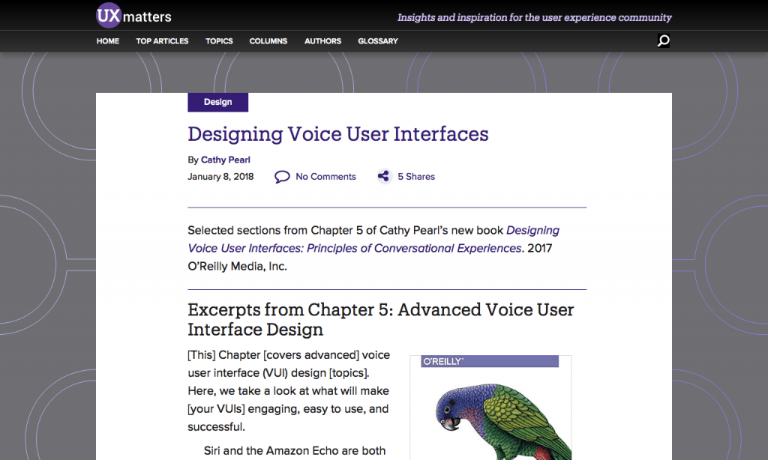Open the AUTHORS page
768x460 pixels.
coord(322,41)
